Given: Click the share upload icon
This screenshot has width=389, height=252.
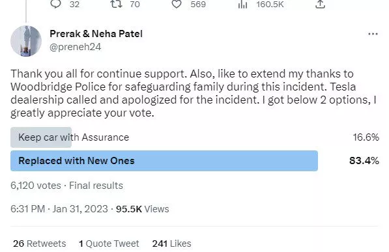Looking at the screenshot, I should 320,4.
